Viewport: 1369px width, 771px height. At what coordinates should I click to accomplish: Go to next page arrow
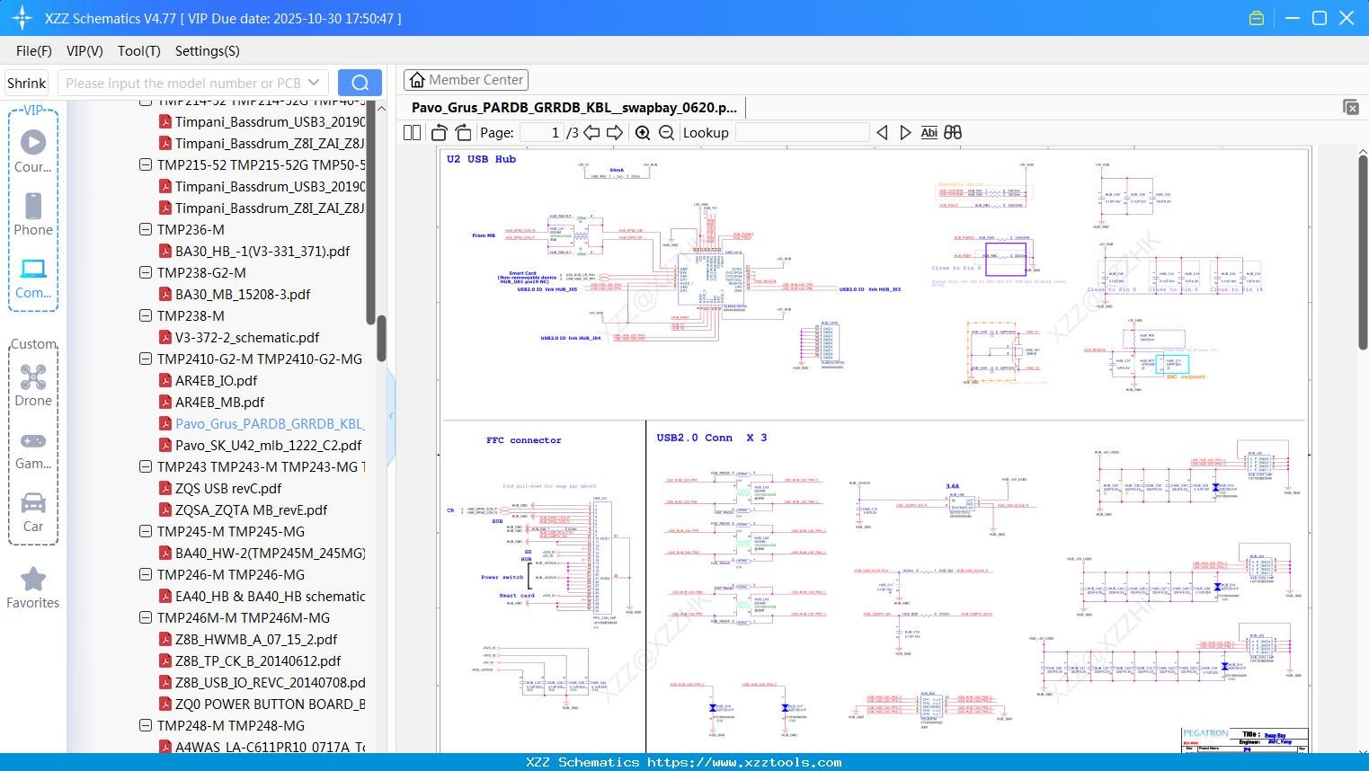tap(615, 133)
